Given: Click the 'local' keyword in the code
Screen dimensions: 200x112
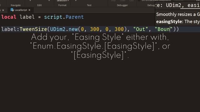Looking at the screenshot, I should point(9,17).
